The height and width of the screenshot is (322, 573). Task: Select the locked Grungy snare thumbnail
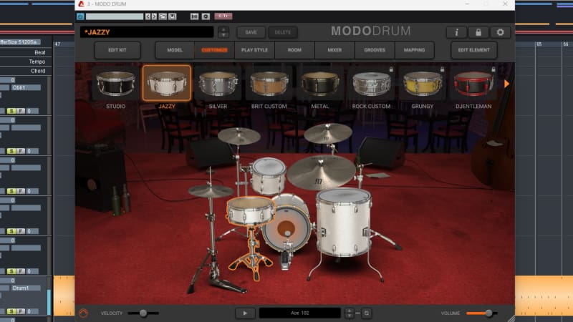pyautogui.click(x=423, y=83)
